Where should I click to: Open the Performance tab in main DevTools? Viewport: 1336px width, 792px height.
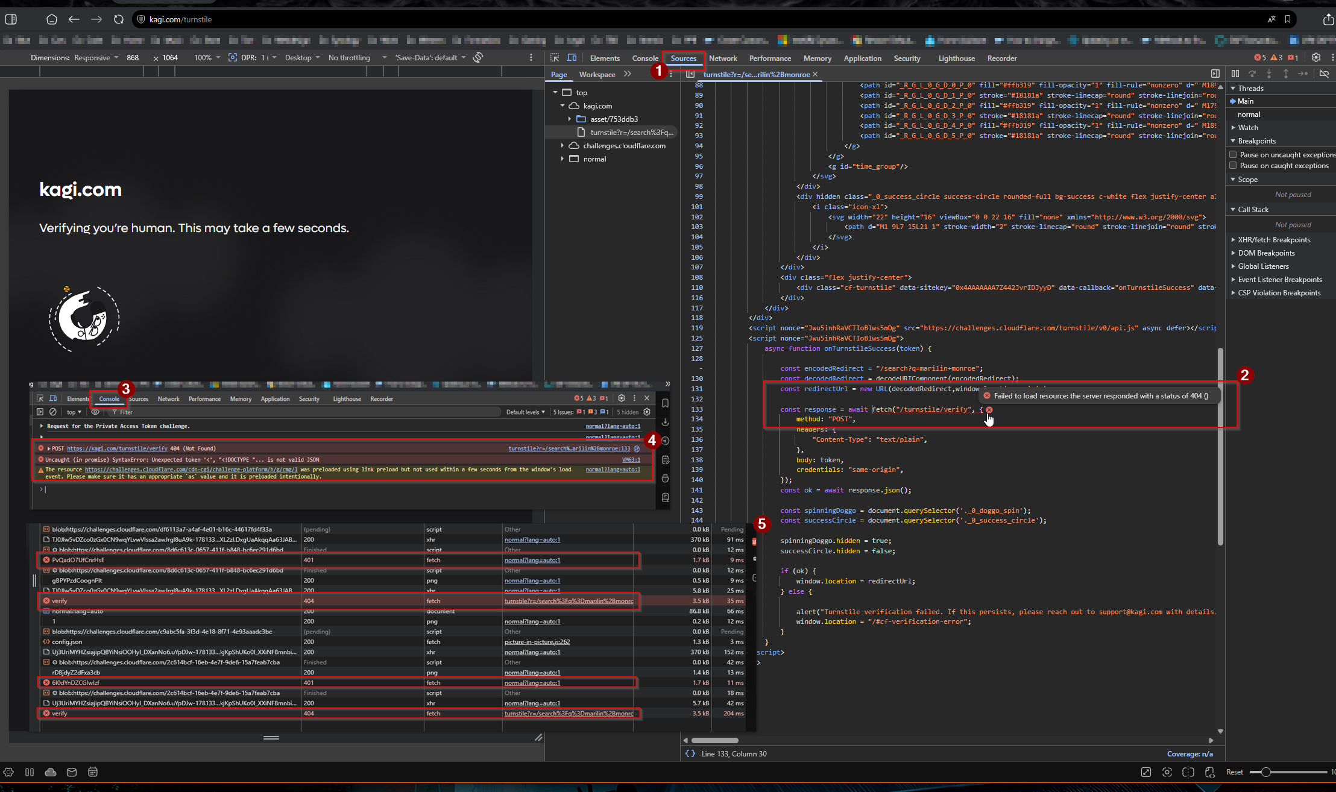point(770,58)
